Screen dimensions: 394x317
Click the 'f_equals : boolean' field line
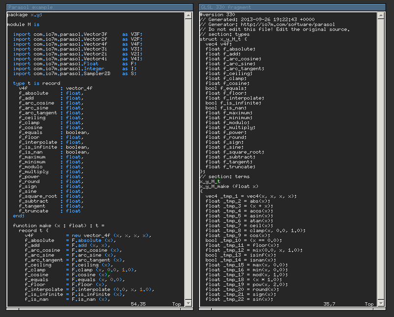54,132
